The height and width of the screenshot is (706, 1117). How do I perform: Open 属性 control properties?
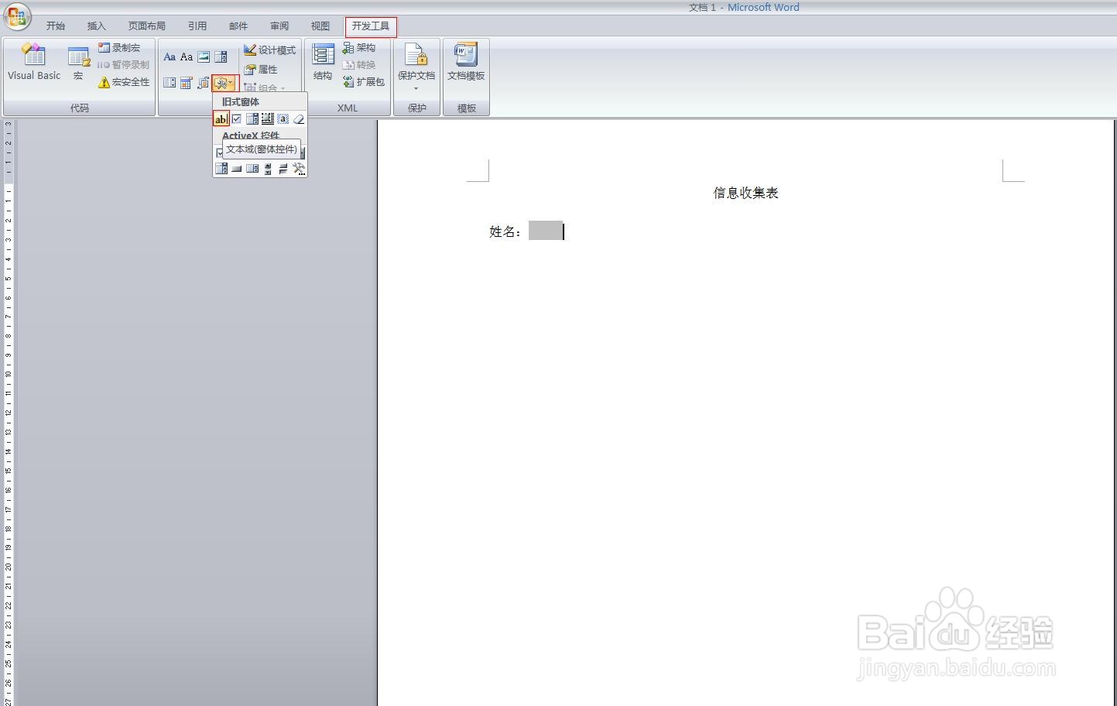coord(260,70)
